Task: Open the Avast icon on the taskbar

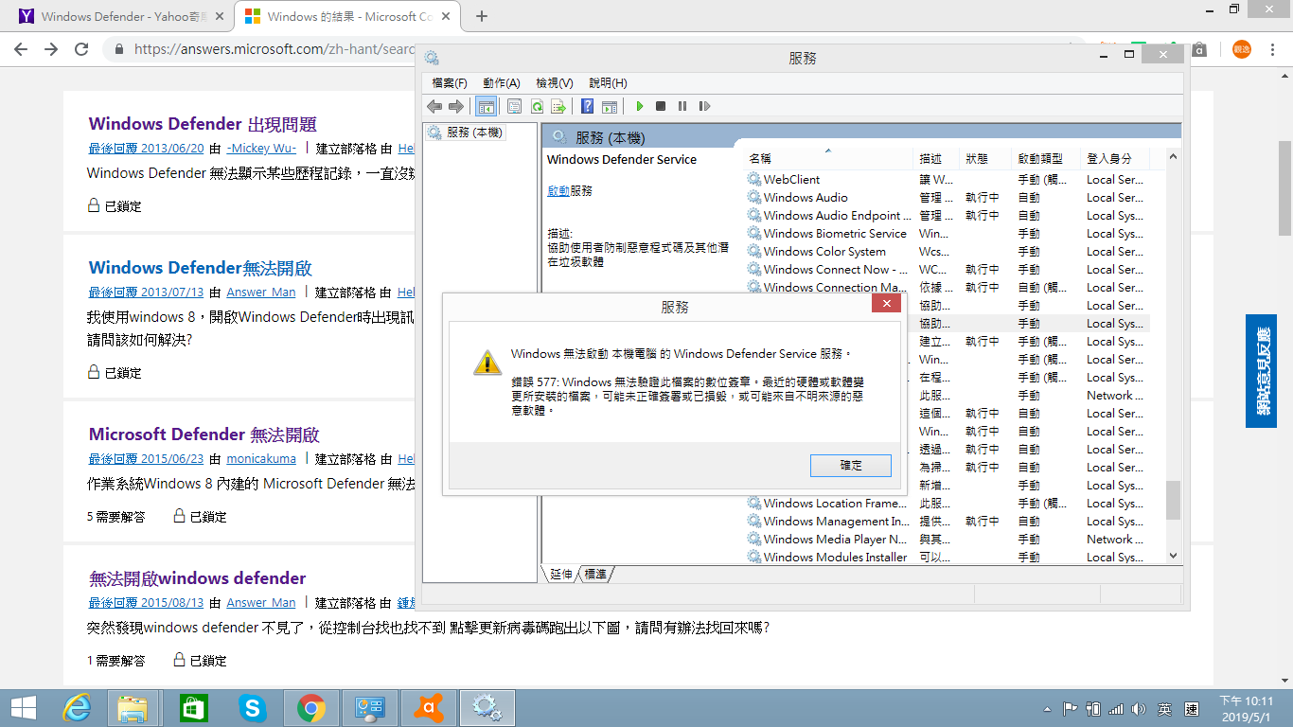Action: tap(429, 707)
